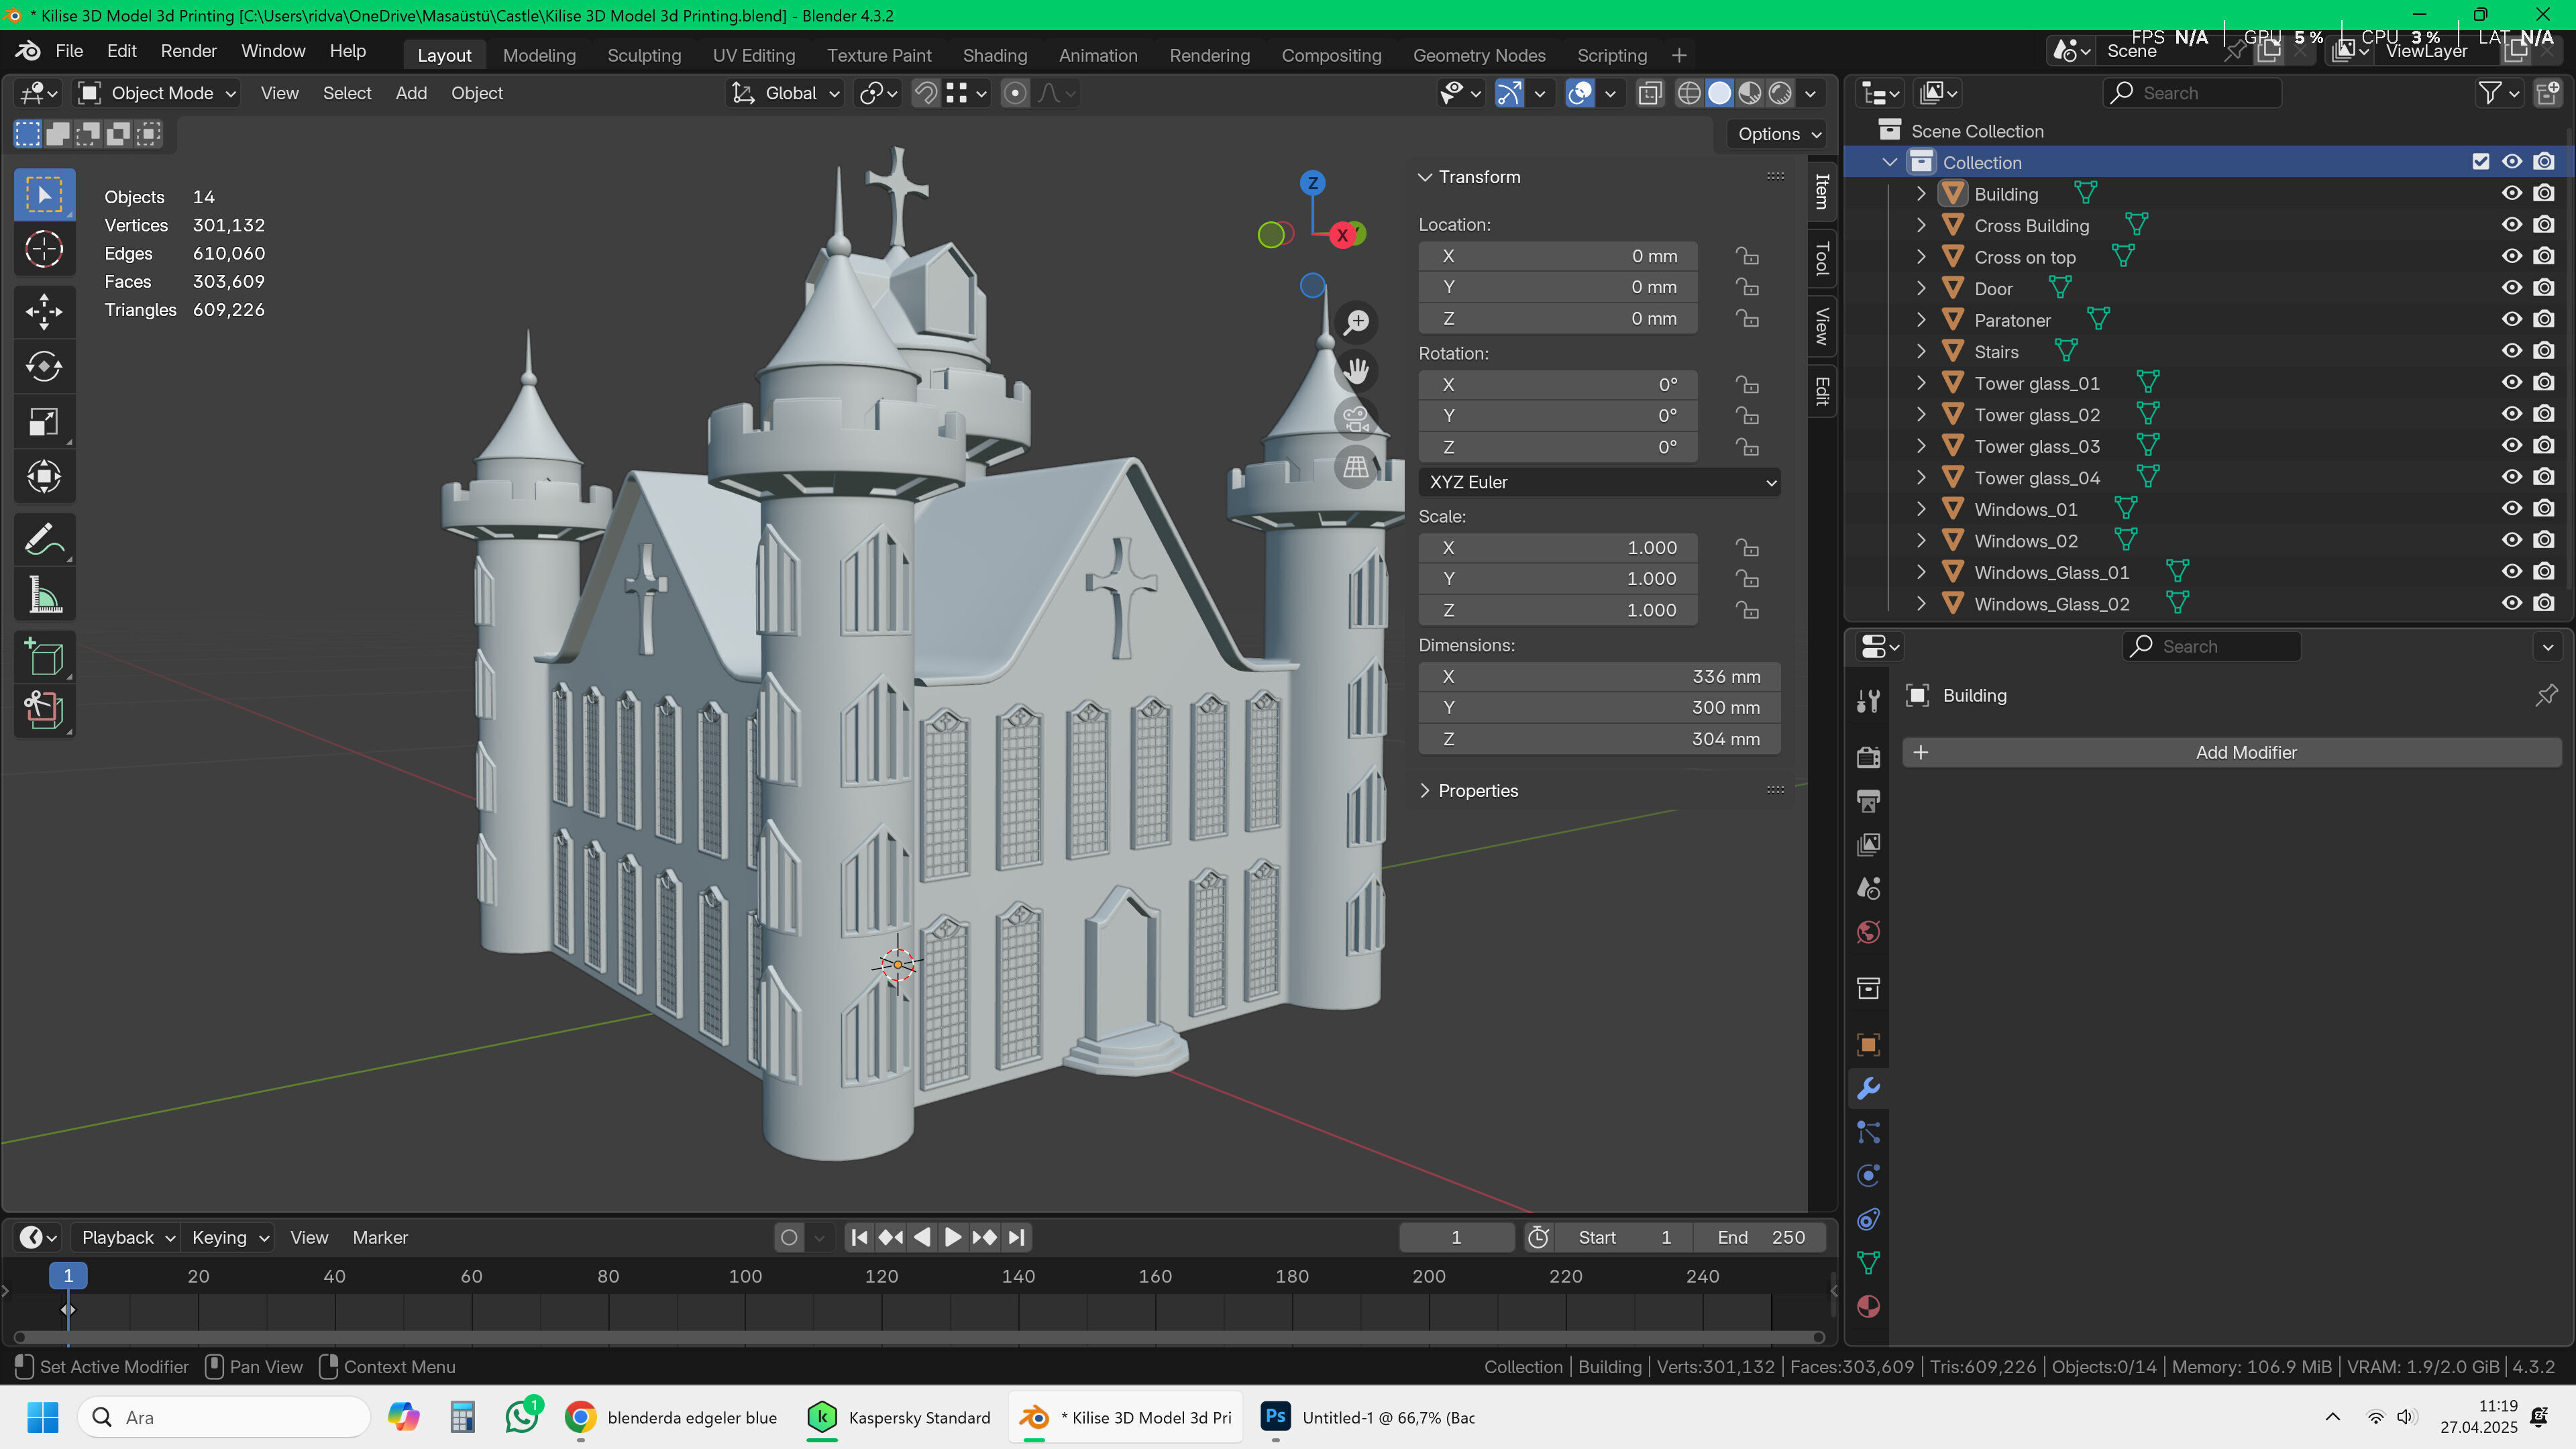
Task: Toggle X-Ray display mode
Action: (1650, 93)
